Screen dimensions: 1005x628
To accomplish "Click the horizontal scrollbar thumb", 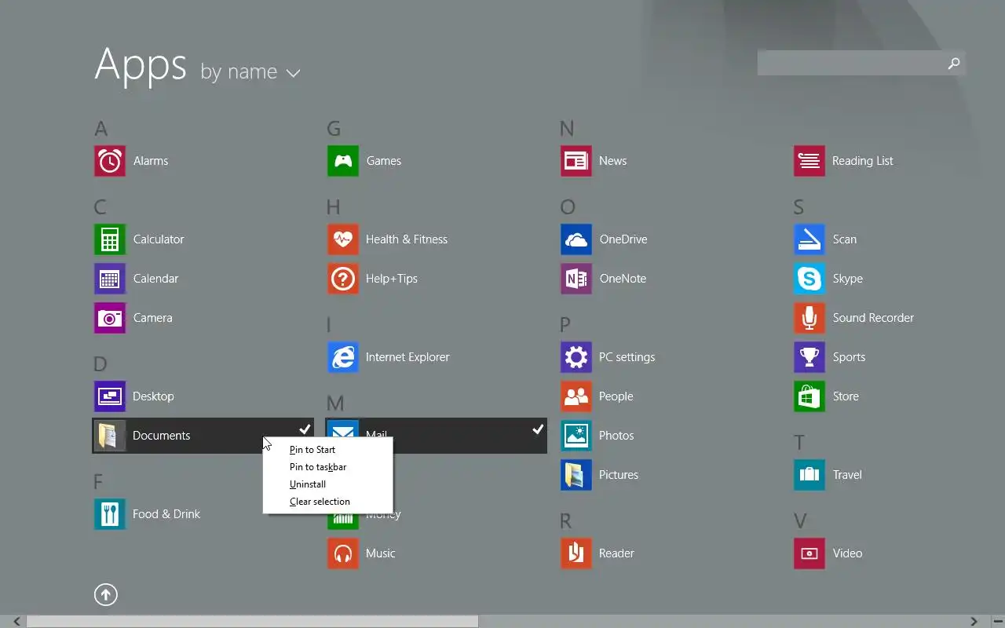I will click(x=253, y=621).
